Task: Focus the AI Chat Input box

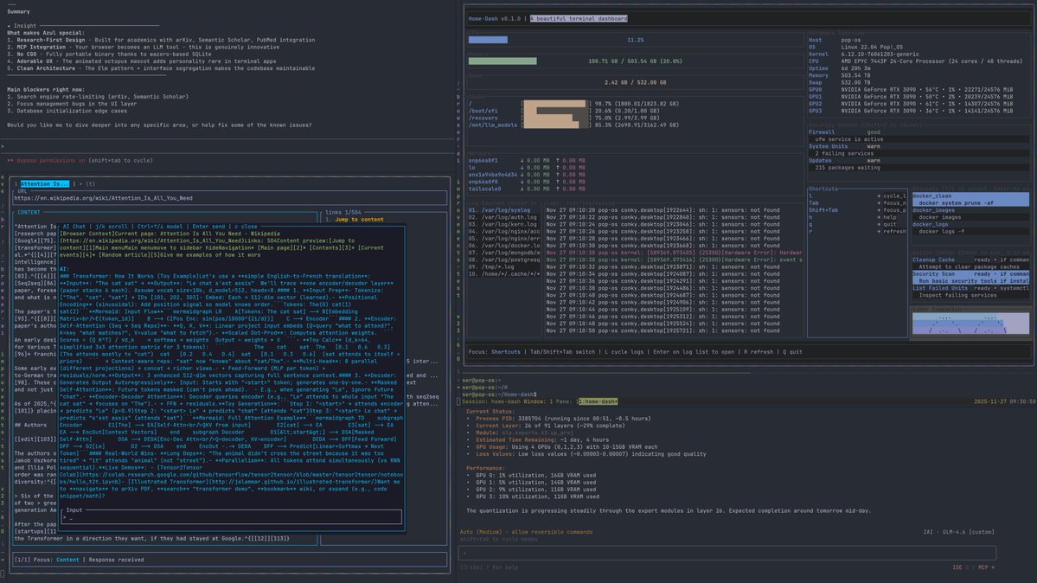Action: click(x=232, y=518)
